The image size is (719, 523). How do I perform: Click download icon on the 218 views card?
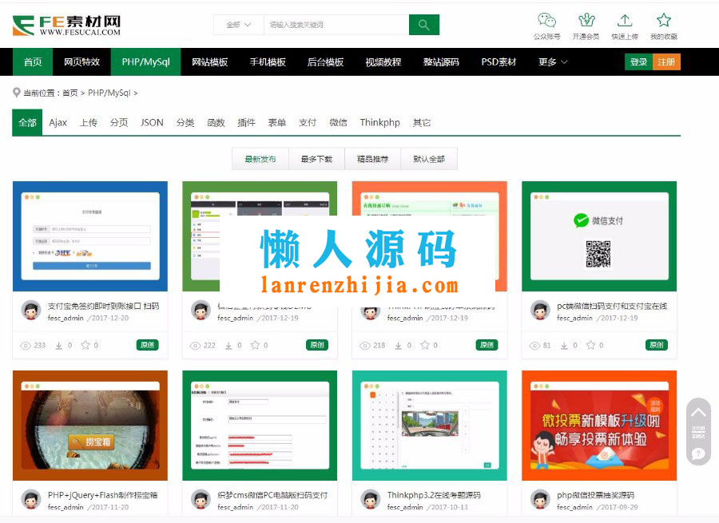click(x=398, y=346)
